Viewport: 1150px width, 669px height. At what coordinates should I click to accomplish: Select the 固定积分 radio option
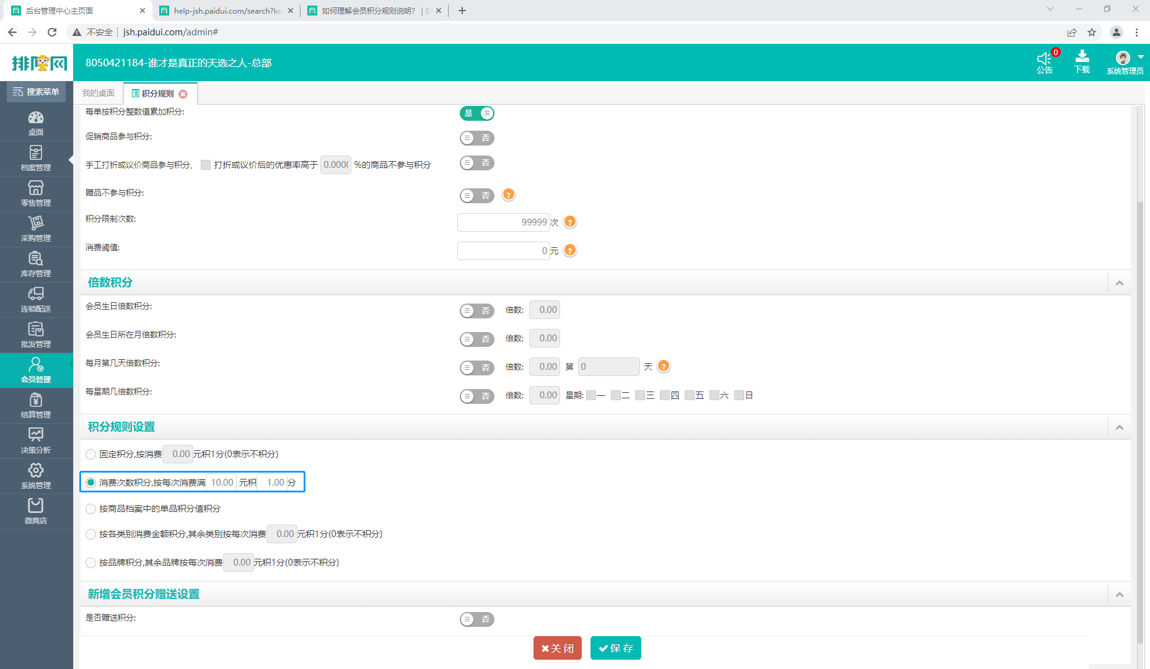pos(91,454)
